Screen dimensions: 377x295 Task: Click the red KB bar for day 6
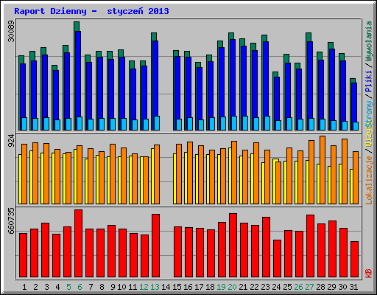click(x=79, y=243)
